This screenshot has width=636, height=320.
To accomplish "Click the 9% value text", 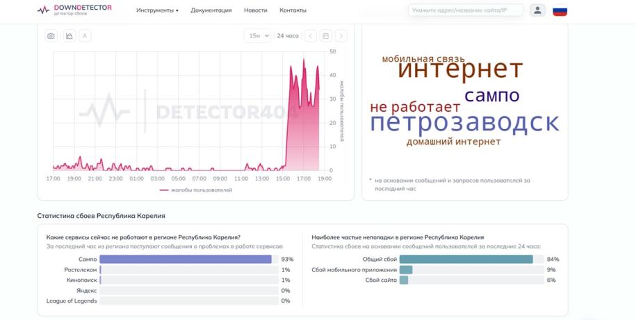I will click(x=551, y=270).
